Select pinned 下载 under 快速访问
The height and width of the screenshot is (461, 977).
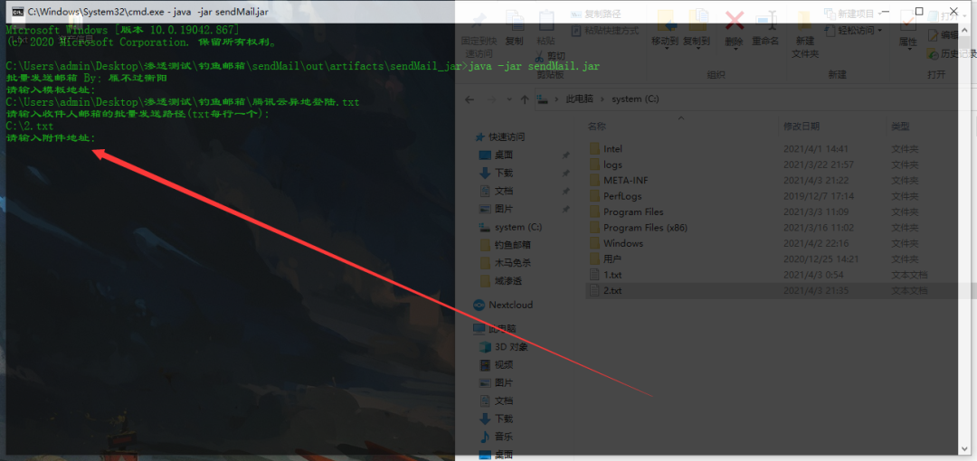[x=496, y=174]
